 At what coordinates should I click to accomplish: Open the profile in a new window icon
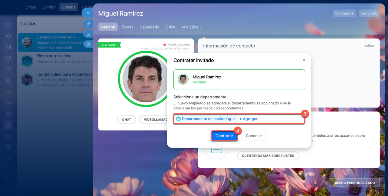88,44
